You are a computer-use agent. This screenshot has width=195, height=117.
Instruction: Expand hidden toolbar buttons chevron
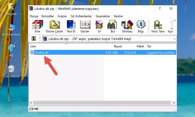(175, 20)
